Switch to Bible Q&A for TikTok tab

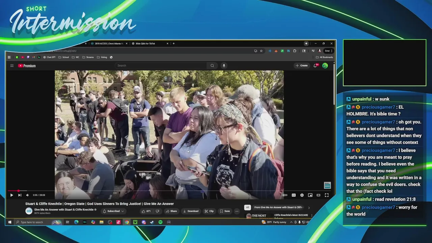tap(145, 44)
